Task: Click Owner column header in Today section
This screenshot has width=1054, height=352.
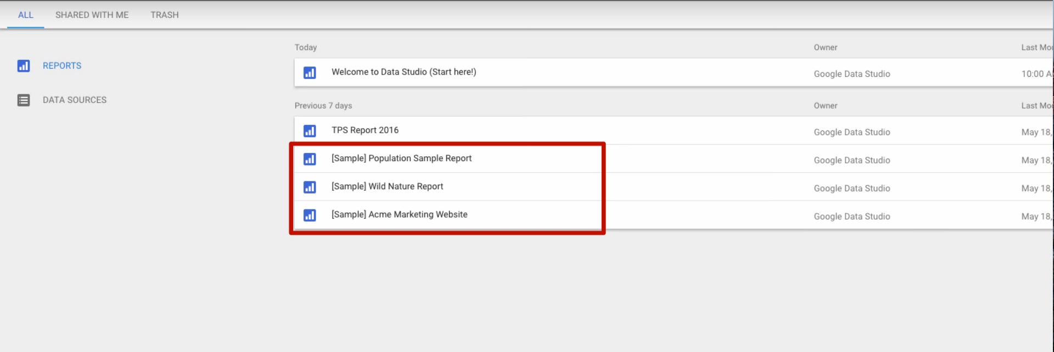Action: (x=826, y=48)
